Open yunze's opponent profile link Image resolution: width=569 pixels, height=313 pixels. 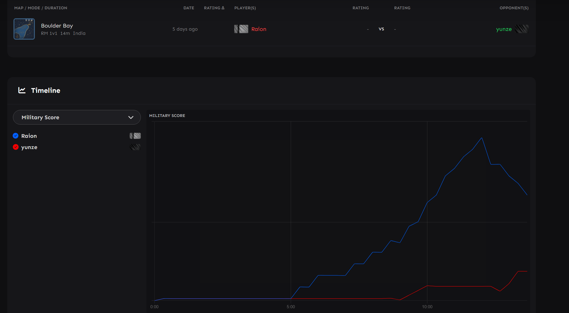pos(503,29)
